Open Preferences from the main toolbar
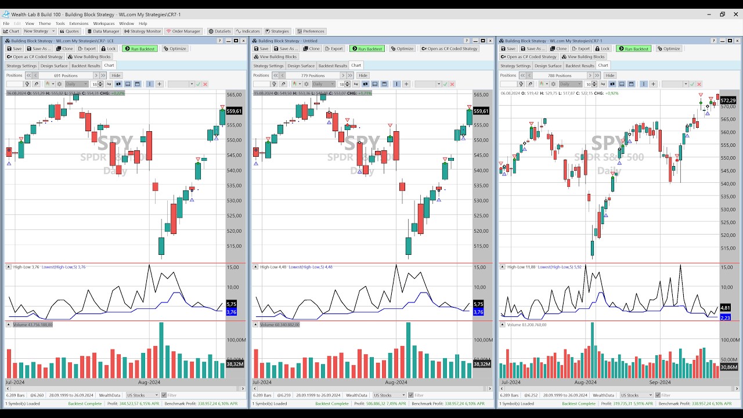The image size is (743, 418). [311, 31]
